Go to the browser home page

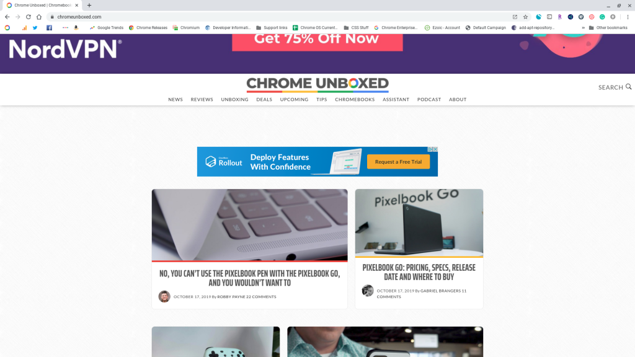click(39, 17)
